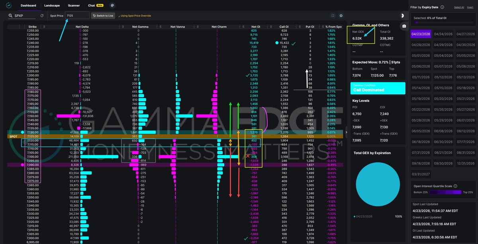Image resolution: width=478 pixels, height=244 pixels.
Task: Click the GammaEdge logo icon
Action: (9, 6)
